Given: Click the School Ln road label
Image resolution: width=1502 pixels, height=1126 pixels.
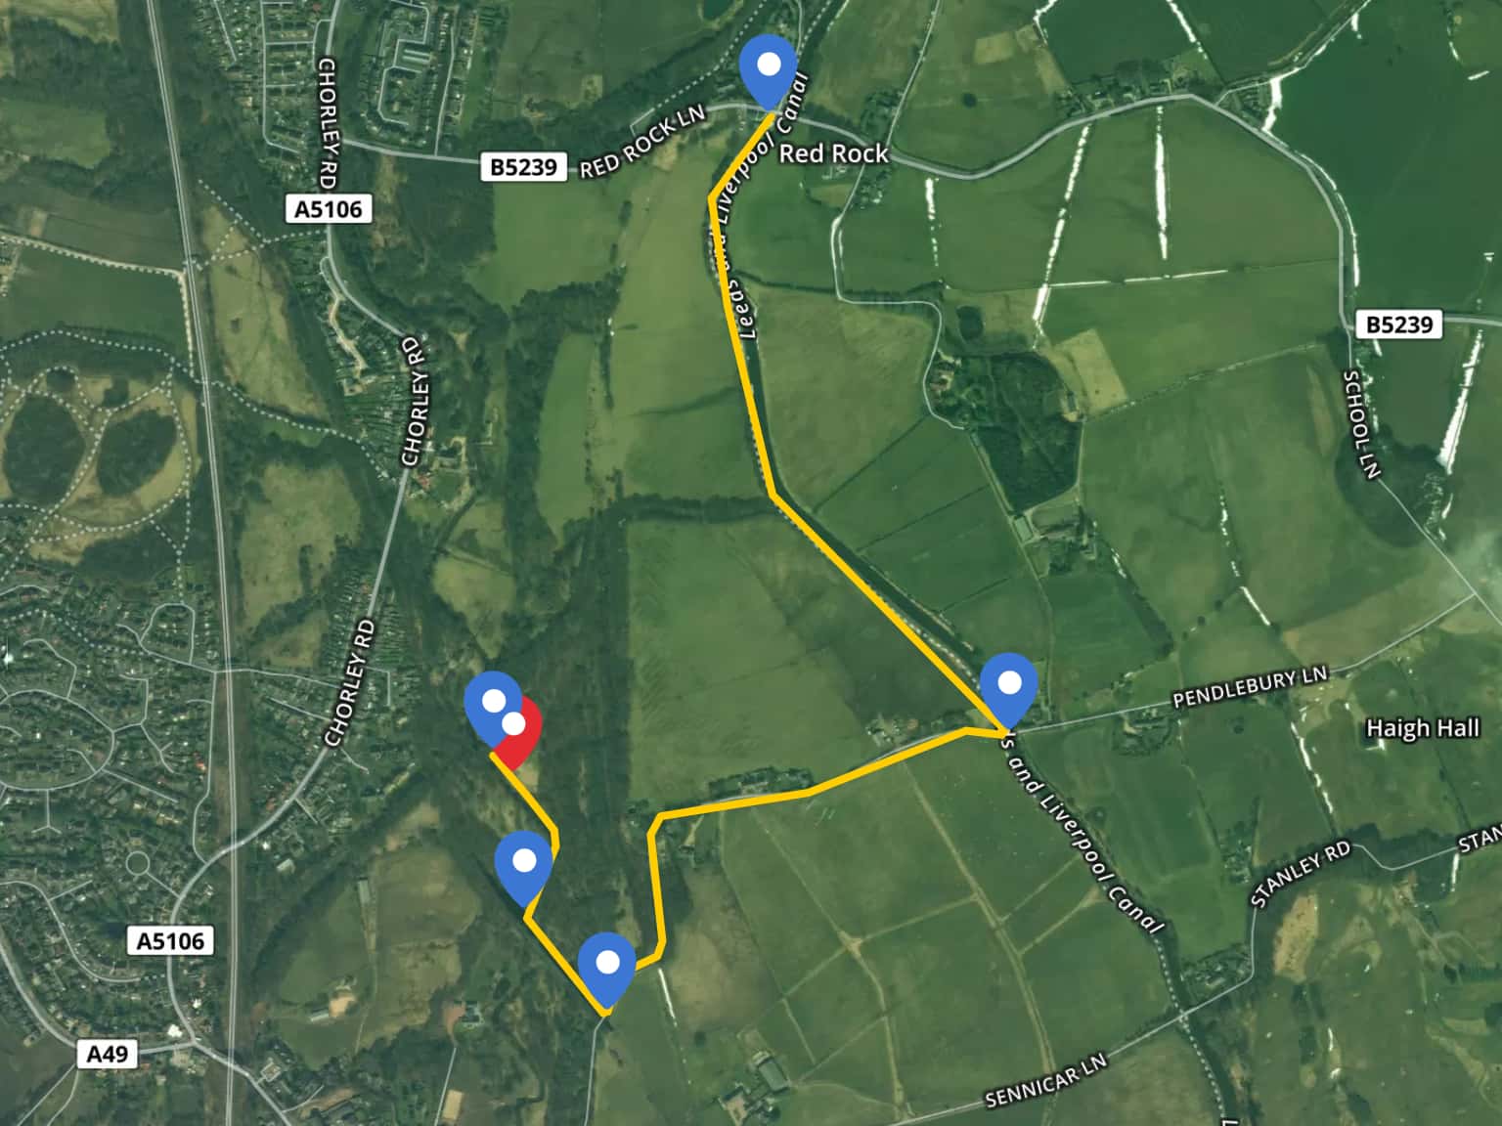Looking at the screenshot, I should click(x=1361, y=425).
